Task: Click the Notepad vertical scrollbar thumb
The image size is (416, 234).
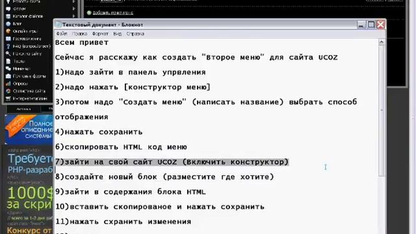Action: pyautogui.click(x=382, y=110)
